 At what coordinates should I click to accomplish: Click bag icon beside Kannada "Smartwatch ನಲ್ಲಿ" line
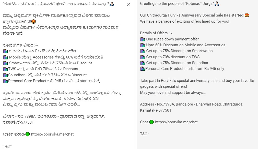[6, 63]
